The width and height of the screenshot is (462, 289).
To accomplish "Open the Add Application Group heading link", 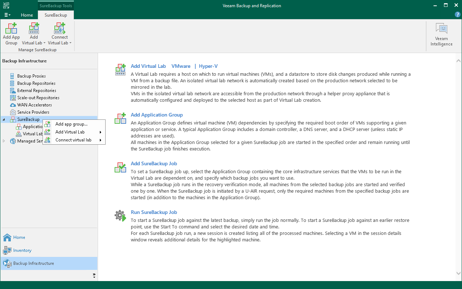I will coord(157,115).
